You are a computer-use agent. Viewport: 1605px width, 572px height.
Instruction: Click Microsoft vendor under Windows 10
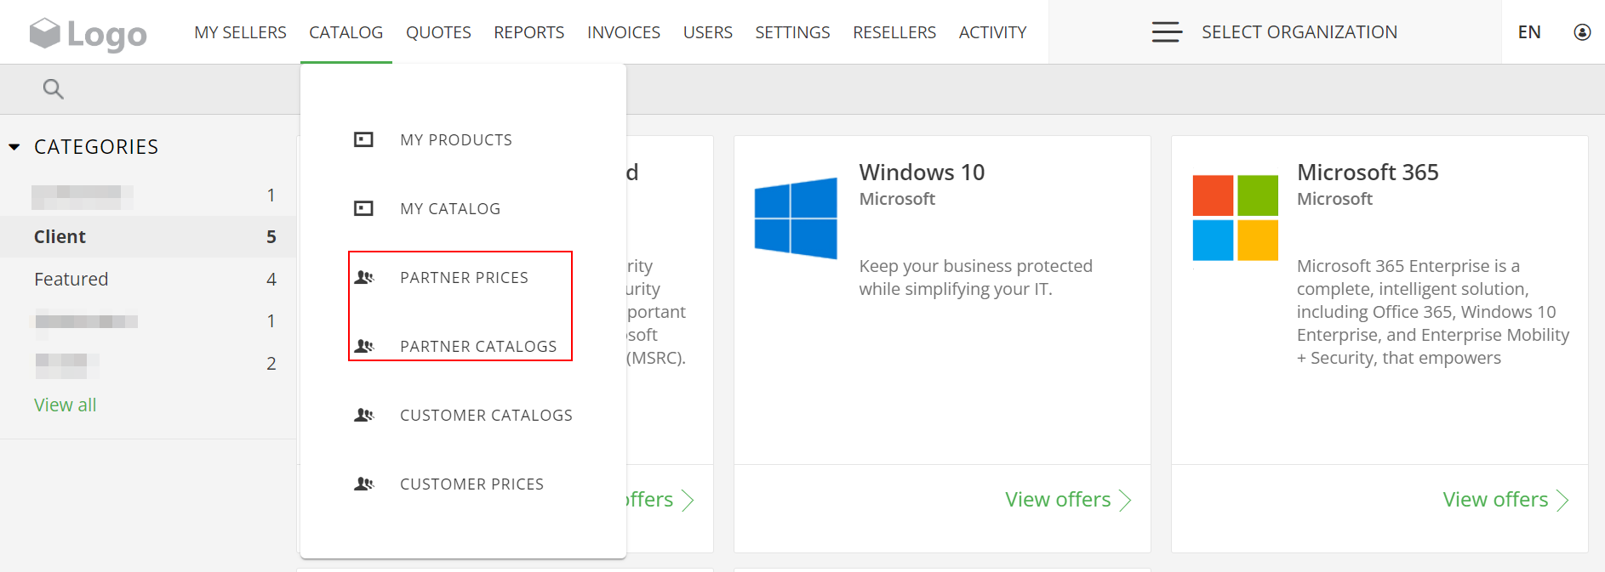coord(897,199)
